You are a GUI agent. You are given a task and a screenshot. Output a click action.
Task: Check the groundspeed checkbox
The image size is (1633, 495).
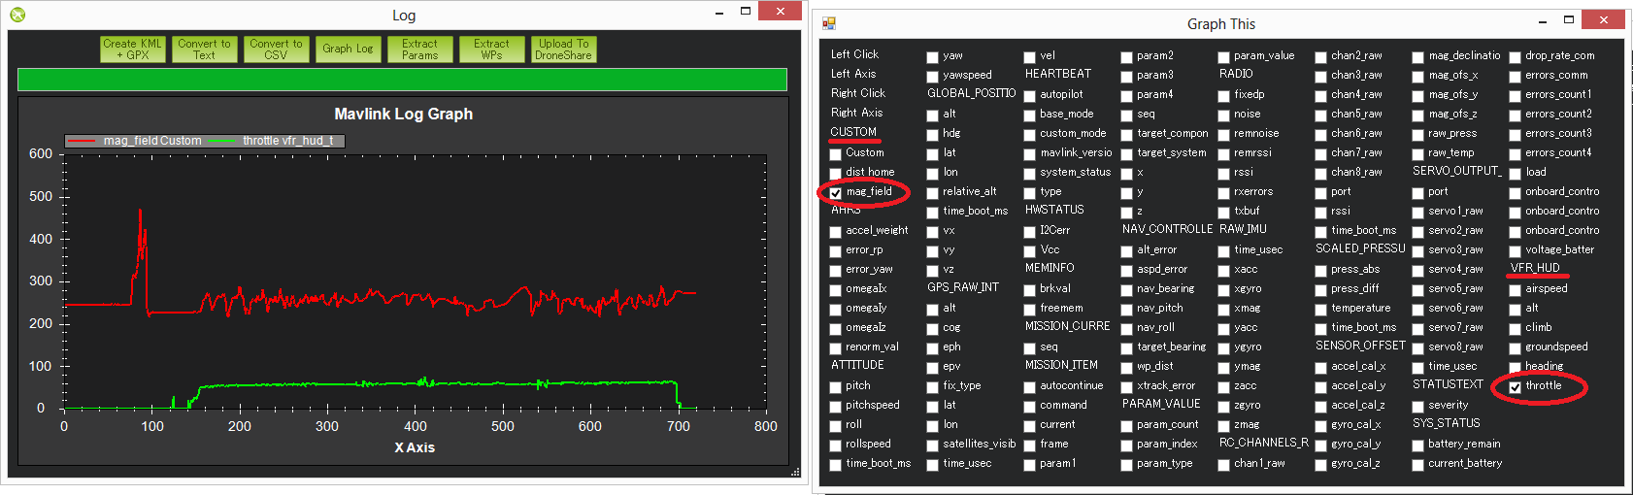[x=1516, y=348]
